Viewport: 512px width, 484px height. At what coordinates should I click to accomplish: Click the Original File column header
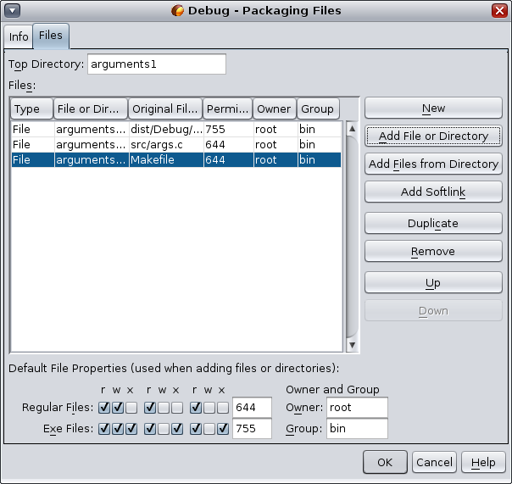(x=165, y=108)
